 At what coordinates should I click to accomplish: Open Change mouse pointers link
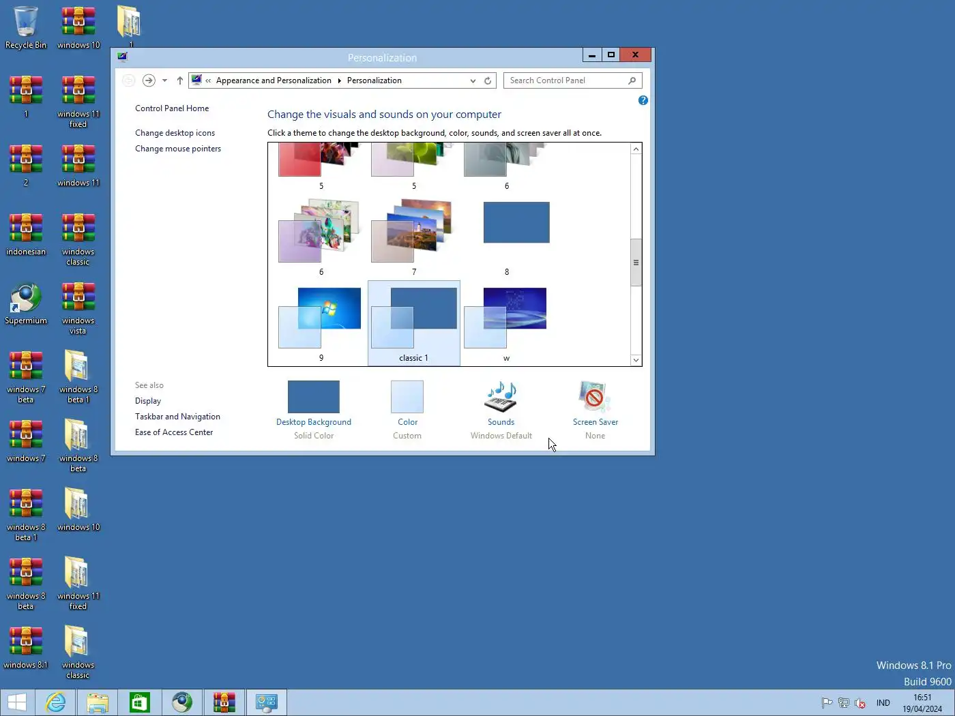pyautogui.click(x=178, y=149)
